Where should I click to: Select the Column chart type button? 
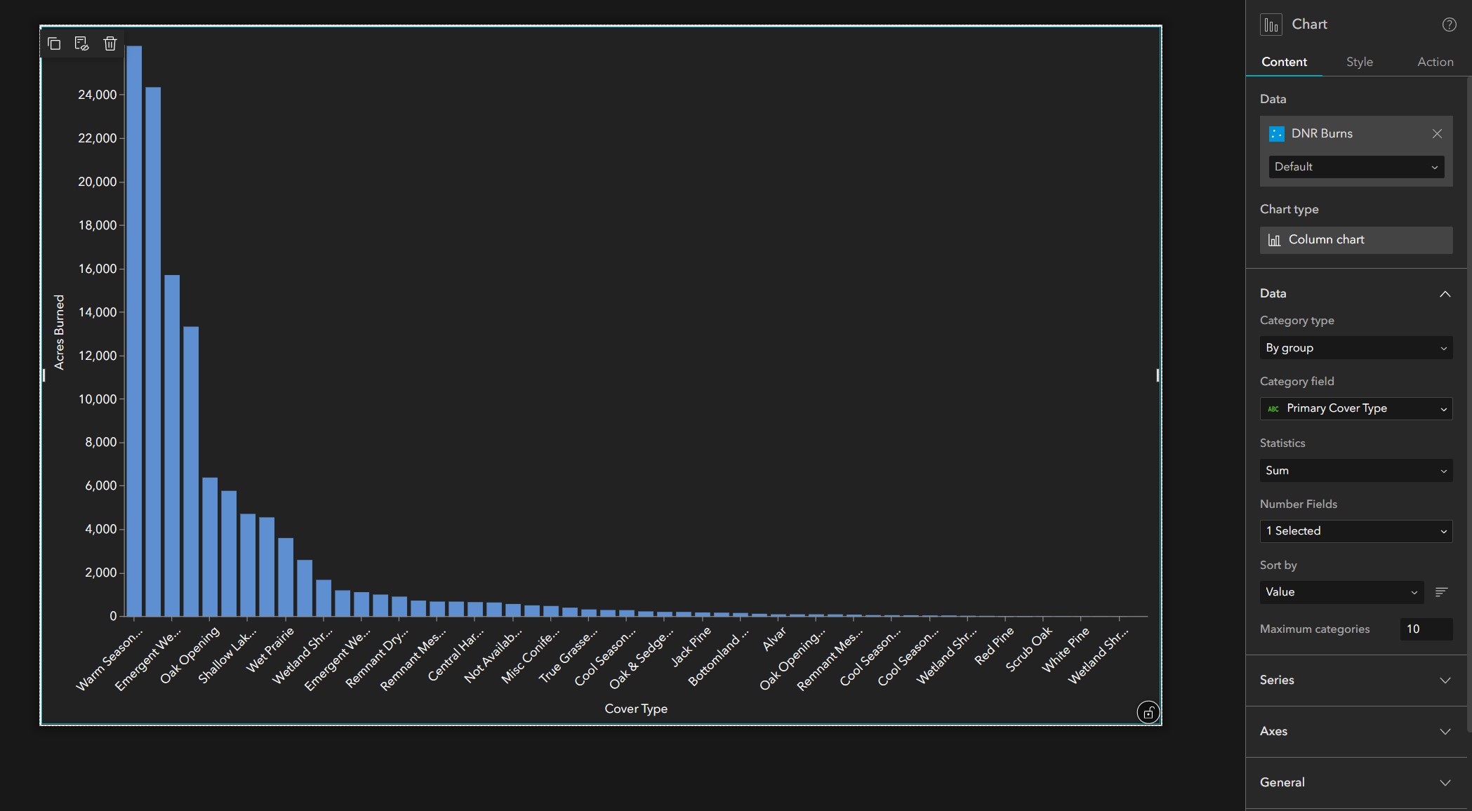(1355, 239)
